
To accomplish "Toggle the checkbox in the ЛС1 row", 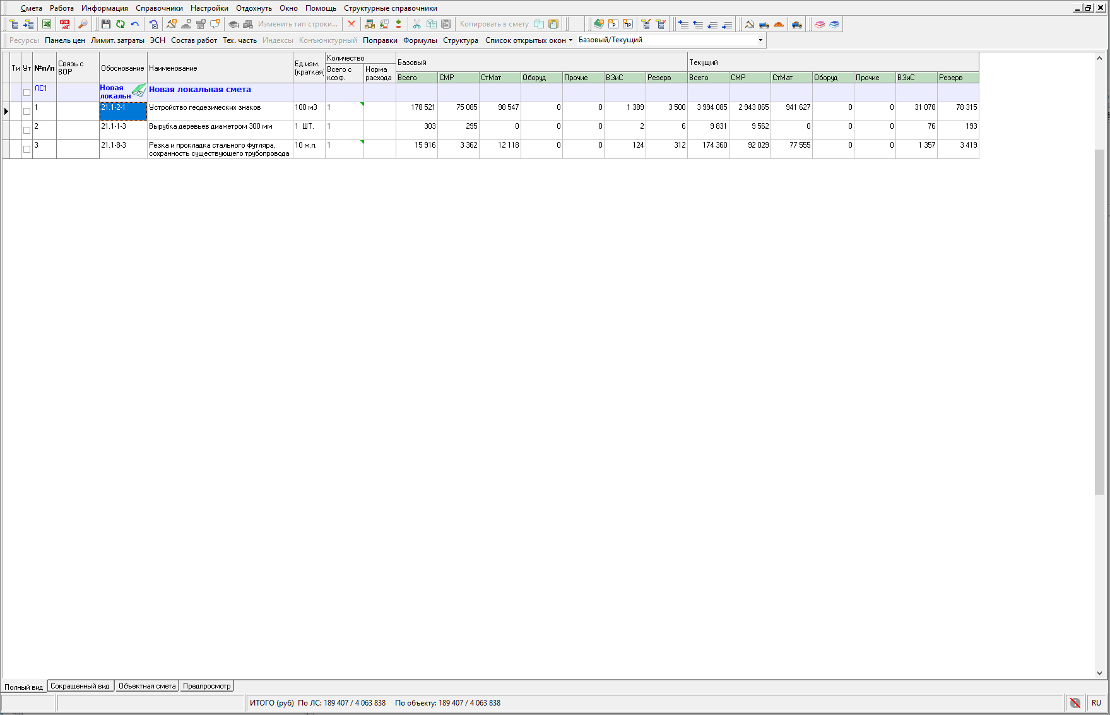I will pos(27,93).
